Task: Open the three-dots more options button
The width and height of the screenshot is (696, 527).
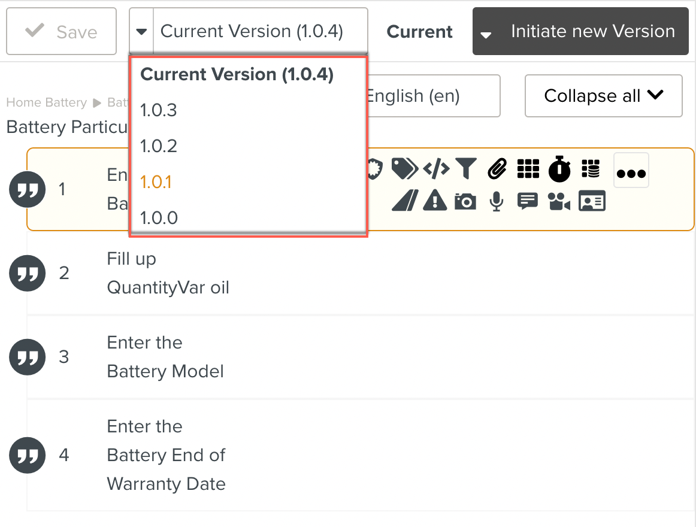Action: pos(631,171)
